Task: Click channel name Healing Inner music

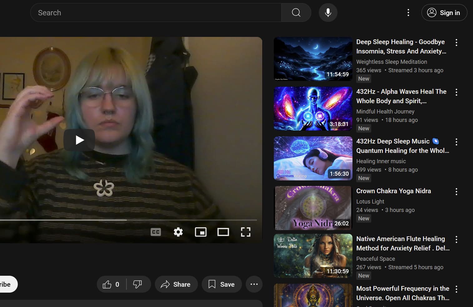Action: coord(381,161)
